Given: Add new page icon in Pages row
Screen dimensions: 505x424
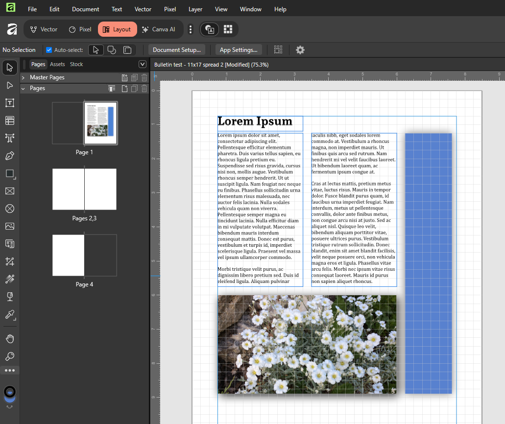Looking at the screenshot, I should coord(124,89).
